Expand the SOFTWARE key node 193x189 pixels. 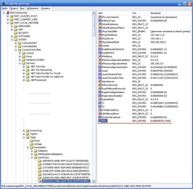tap(12, 36)
